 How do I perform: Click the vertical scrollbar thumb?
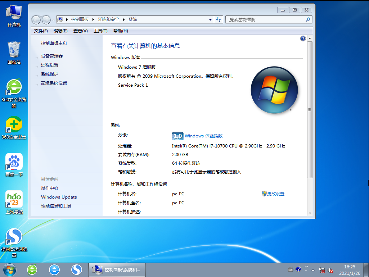coord(310,110)
